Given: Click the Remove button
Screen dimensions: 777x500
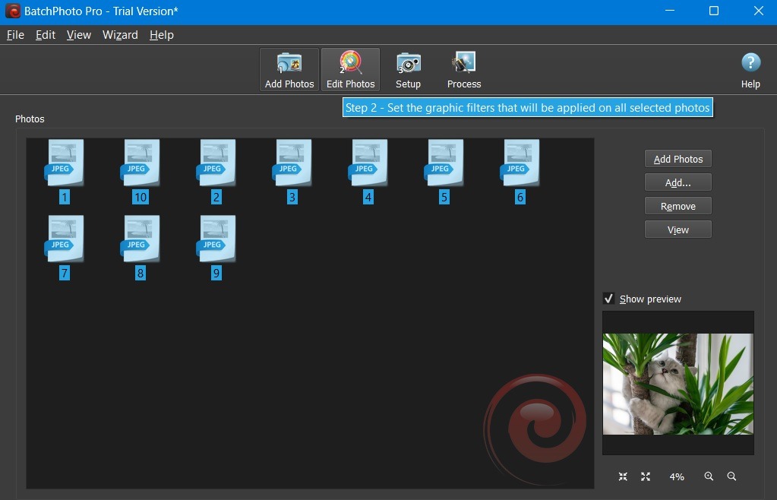Looking at the screenshot, I should pyautogui.click(x=678, y=205).
